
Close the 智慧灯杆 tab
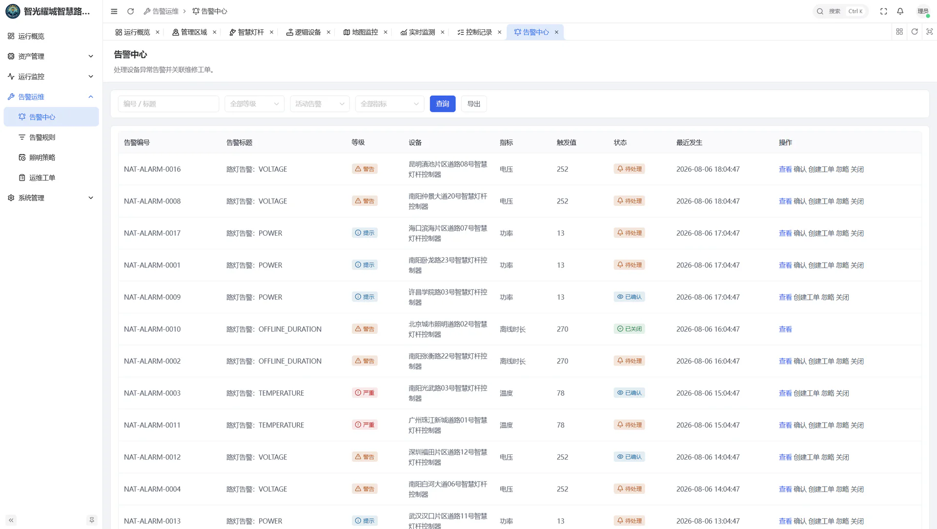272,32
